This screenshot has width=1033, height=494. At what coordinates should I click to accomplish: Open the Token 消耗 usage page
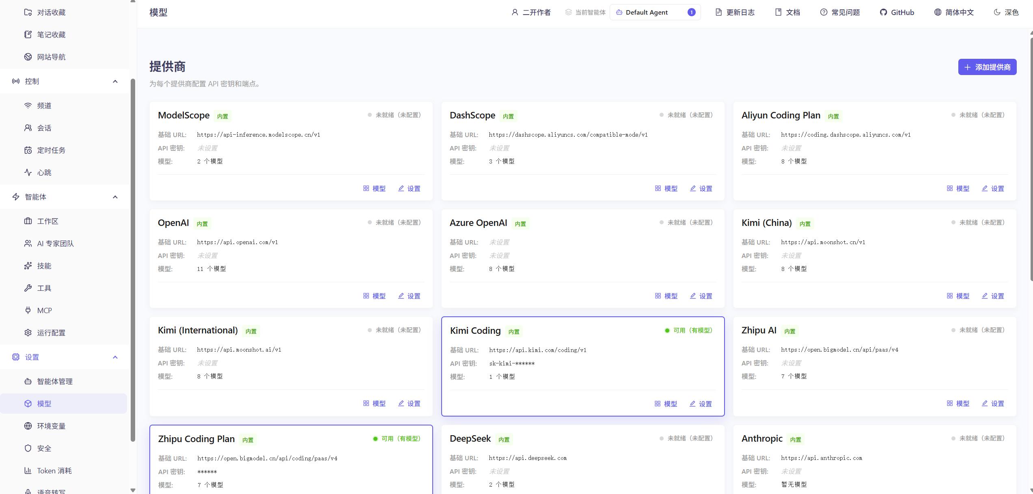pos(54,470)
